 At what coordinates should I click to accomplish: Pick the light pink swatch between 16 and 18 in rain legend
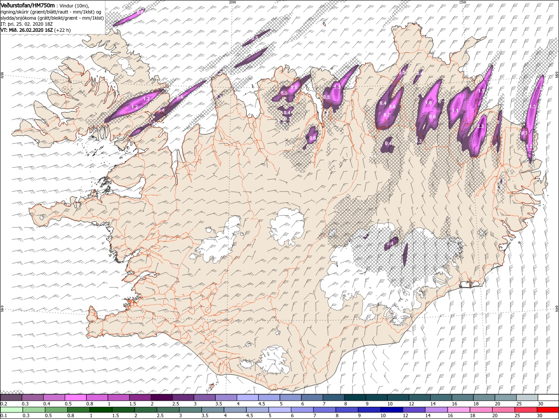(x=458, y=410)
